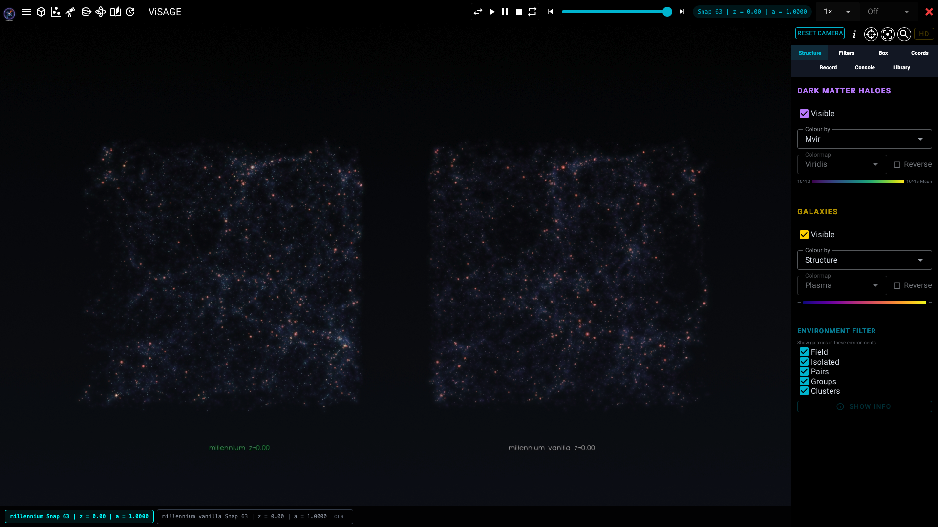Viewport: 938px width, 527px height.
Task: Open the scatter plot chart tool
Action: 56,12
